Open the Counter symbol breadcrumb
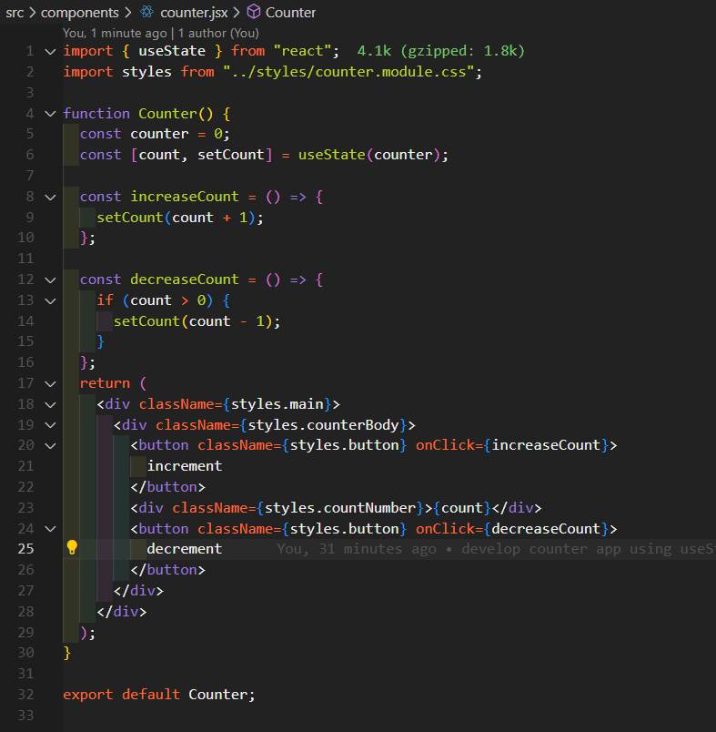Image resolution: width=716 pixels, height=732 pixels. coord(290,13)
